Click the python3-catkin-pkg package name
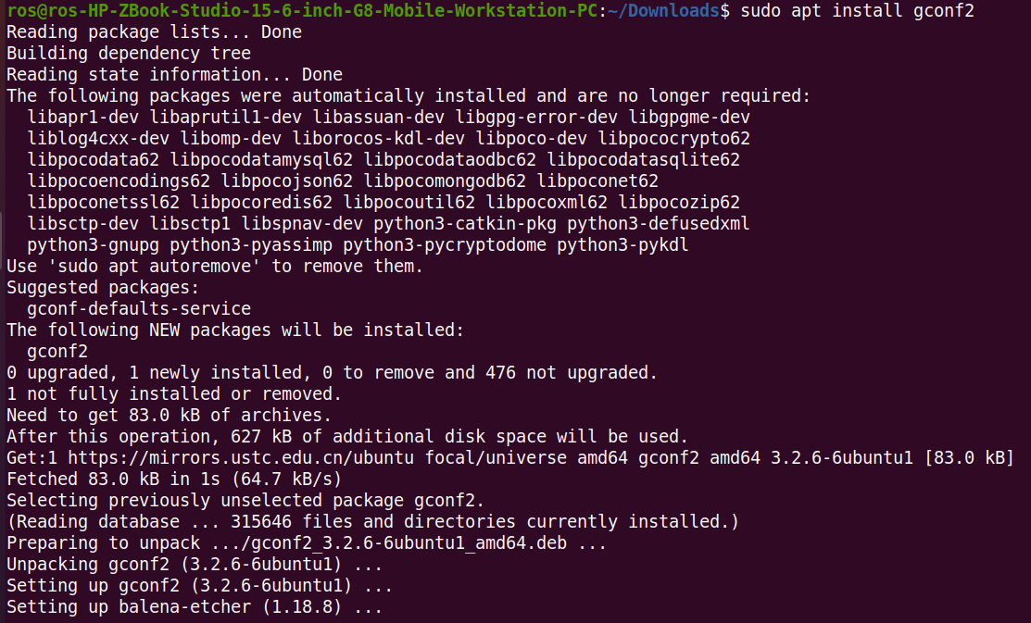1031x623 pixels. coord(465,223)
